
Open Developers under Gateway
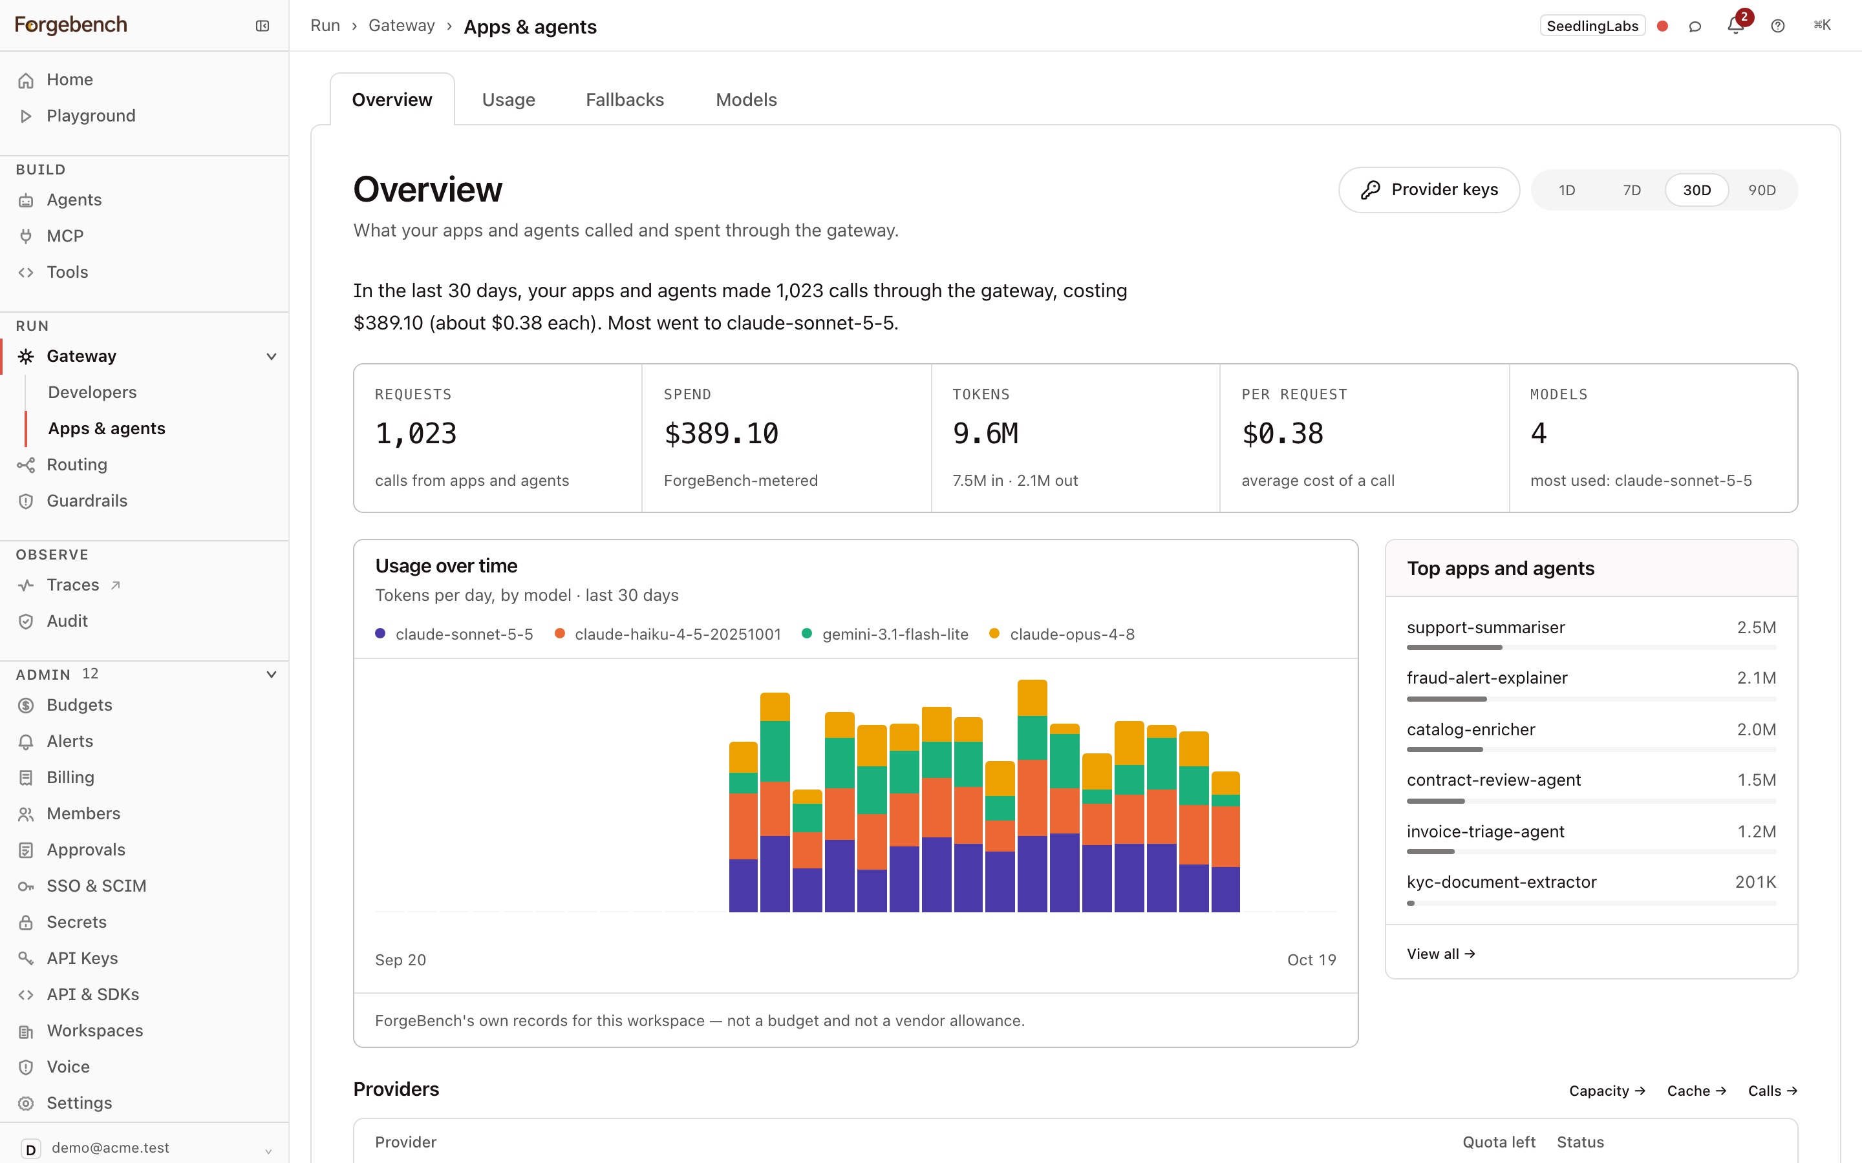tap(92, 392)
